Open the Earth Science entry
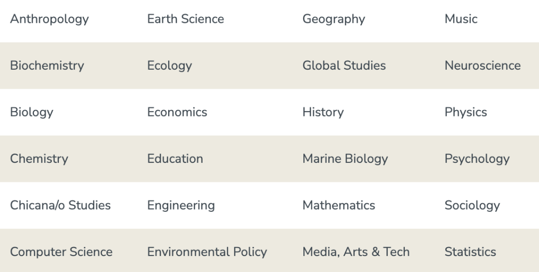This screenshot has width=539, height=272. (186, 19)
